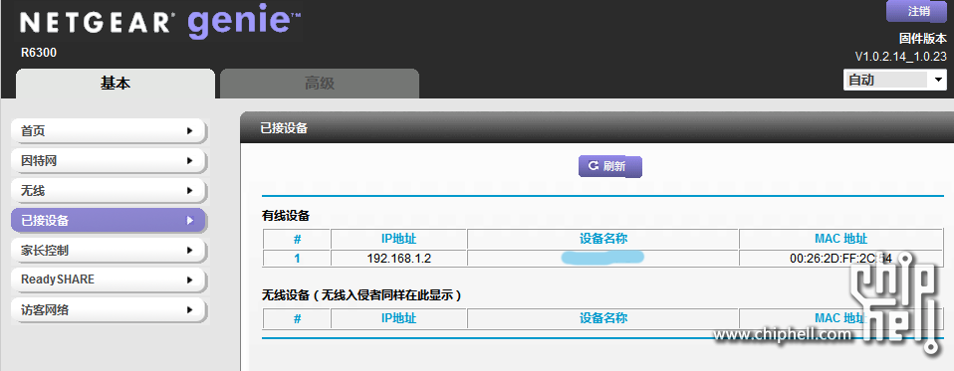Click the arrow icon on ReadySHARE menu item

coord(190,279)
